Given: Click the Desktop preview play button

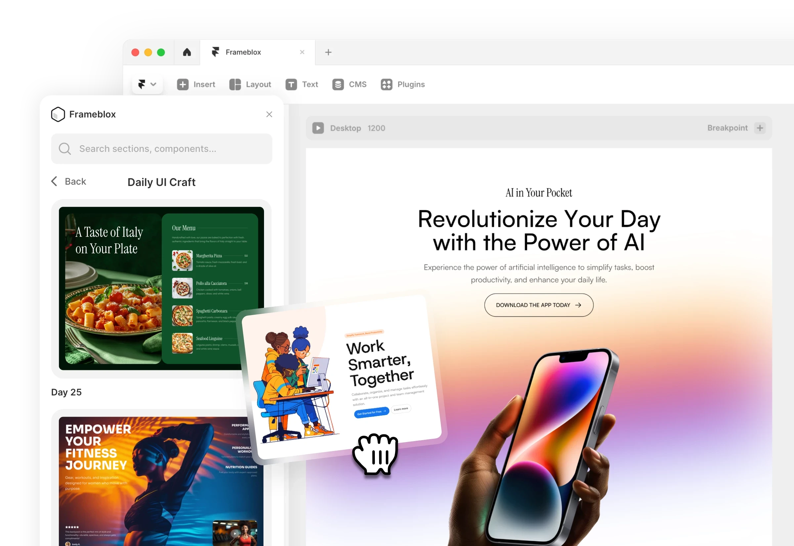Looking at the screenshot, I should tap(318, 128).
